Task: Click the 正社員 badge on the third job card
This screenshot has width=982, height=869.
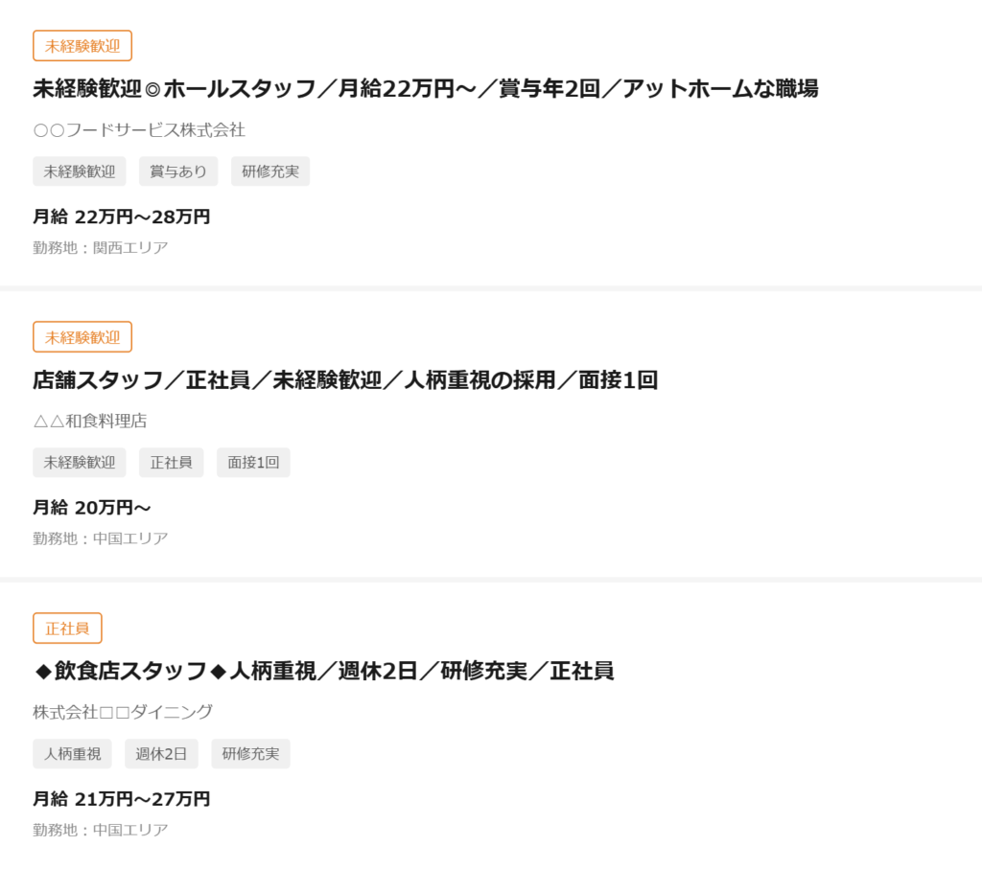Action: (67, 628)
